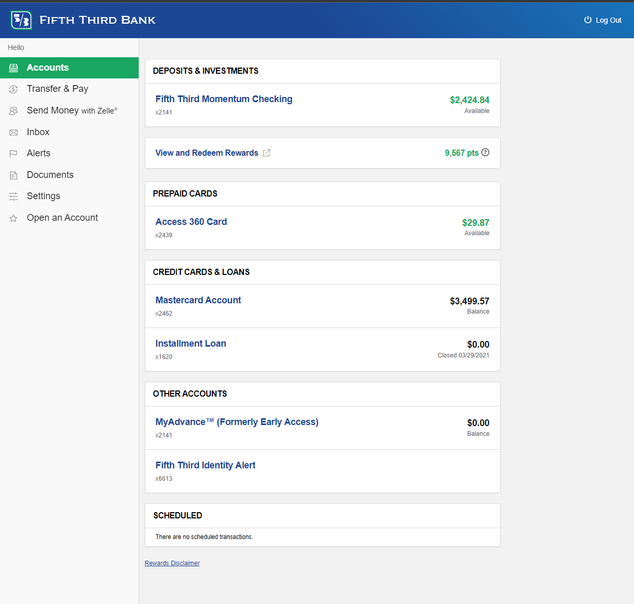Click the Log Out power icon
The height and width of the screenshot is (604, 634).
(x=588, y=20)
